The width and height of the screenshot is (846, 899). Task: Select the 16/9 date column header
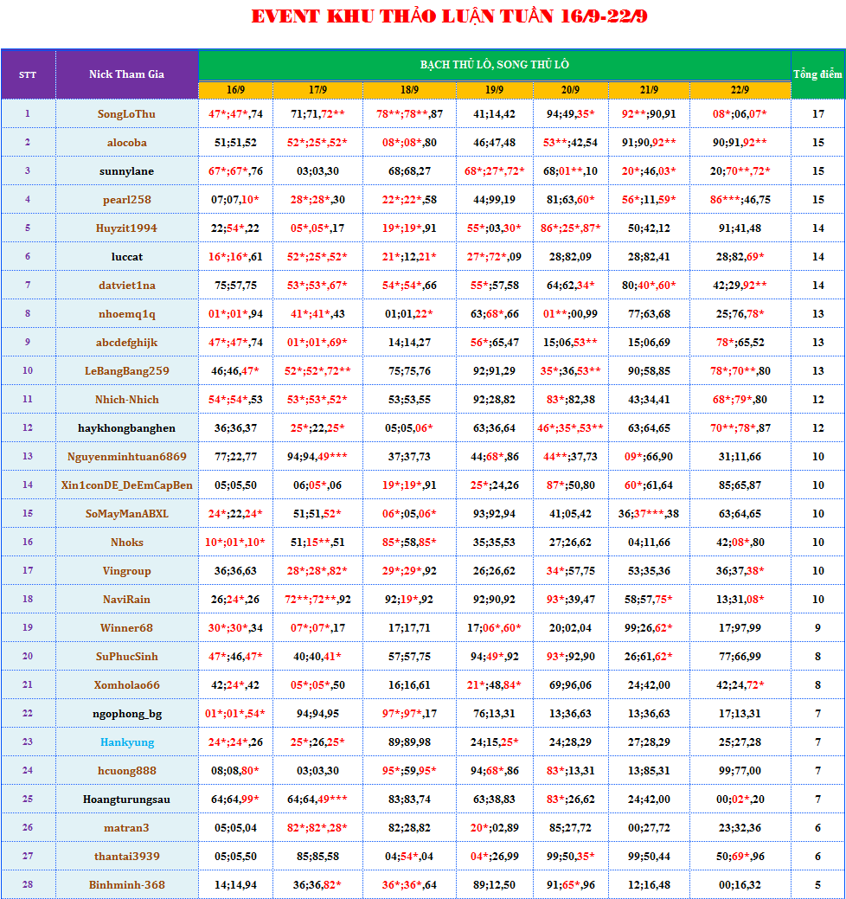coord(235,90)
